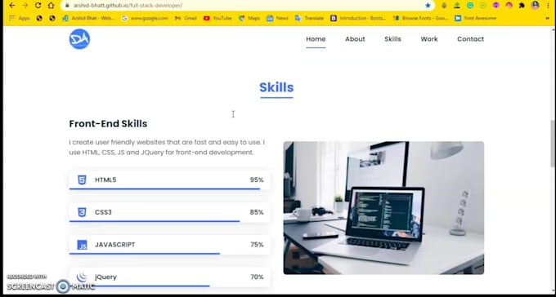The image size is (556, 297).
Task: Click the padlock icon in the address bar
Action: tap(67, 6)
